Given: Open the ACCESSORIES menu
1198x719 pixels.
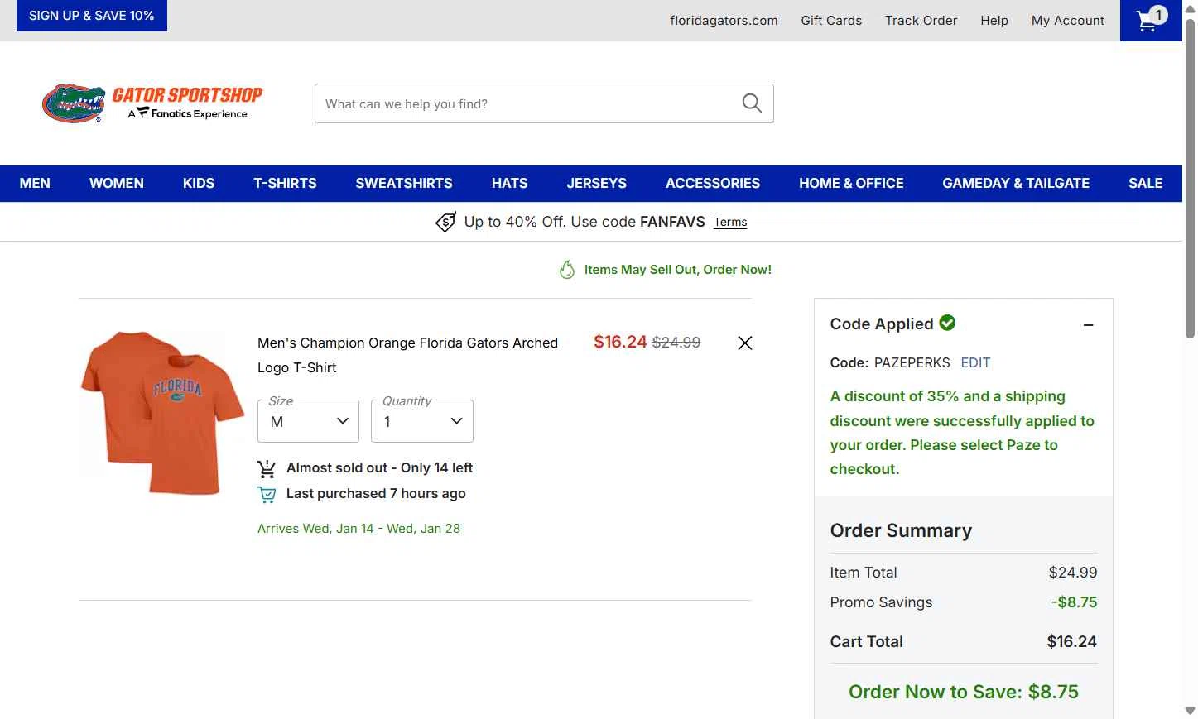Looking at the screenshot, I should tap(713, 184).
